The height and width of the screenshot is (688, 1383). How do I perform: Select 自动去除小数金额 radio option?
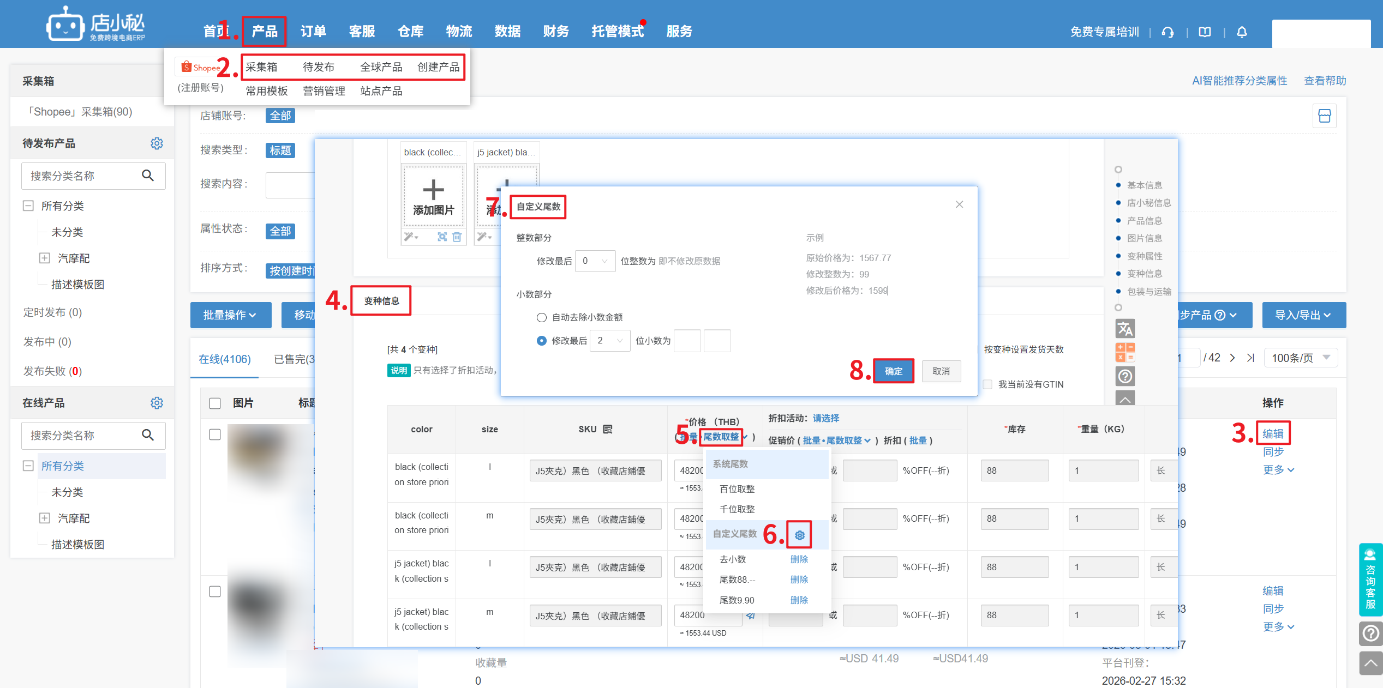pos(541,317)
